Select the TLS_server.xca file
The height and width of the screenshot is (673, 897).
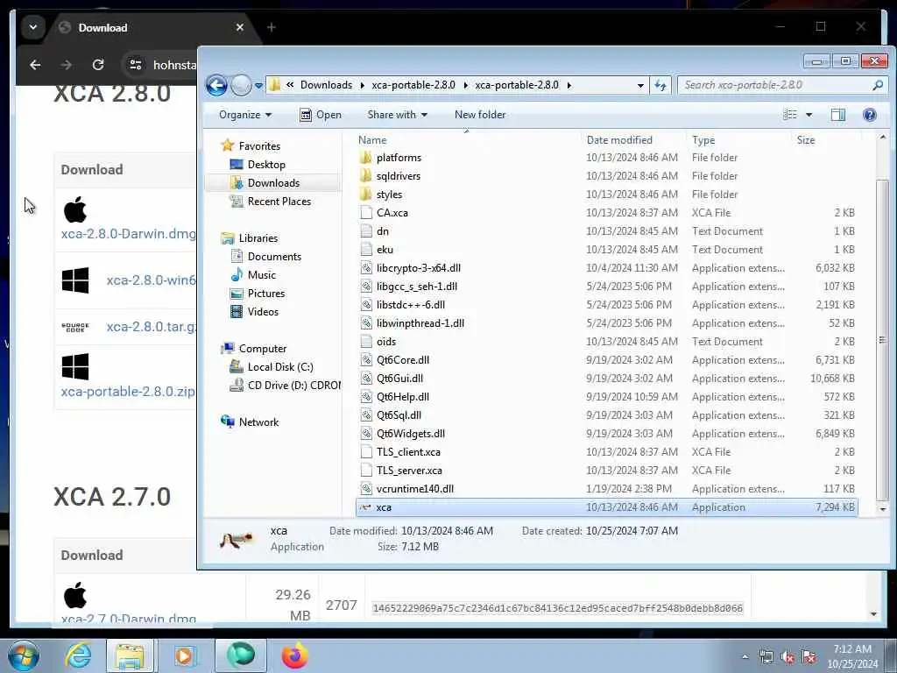tap(409, 471)
